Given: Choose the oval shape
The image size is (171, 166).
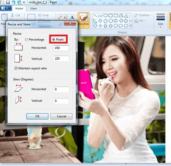Looking at the screenshot, I should pos(105,16).
